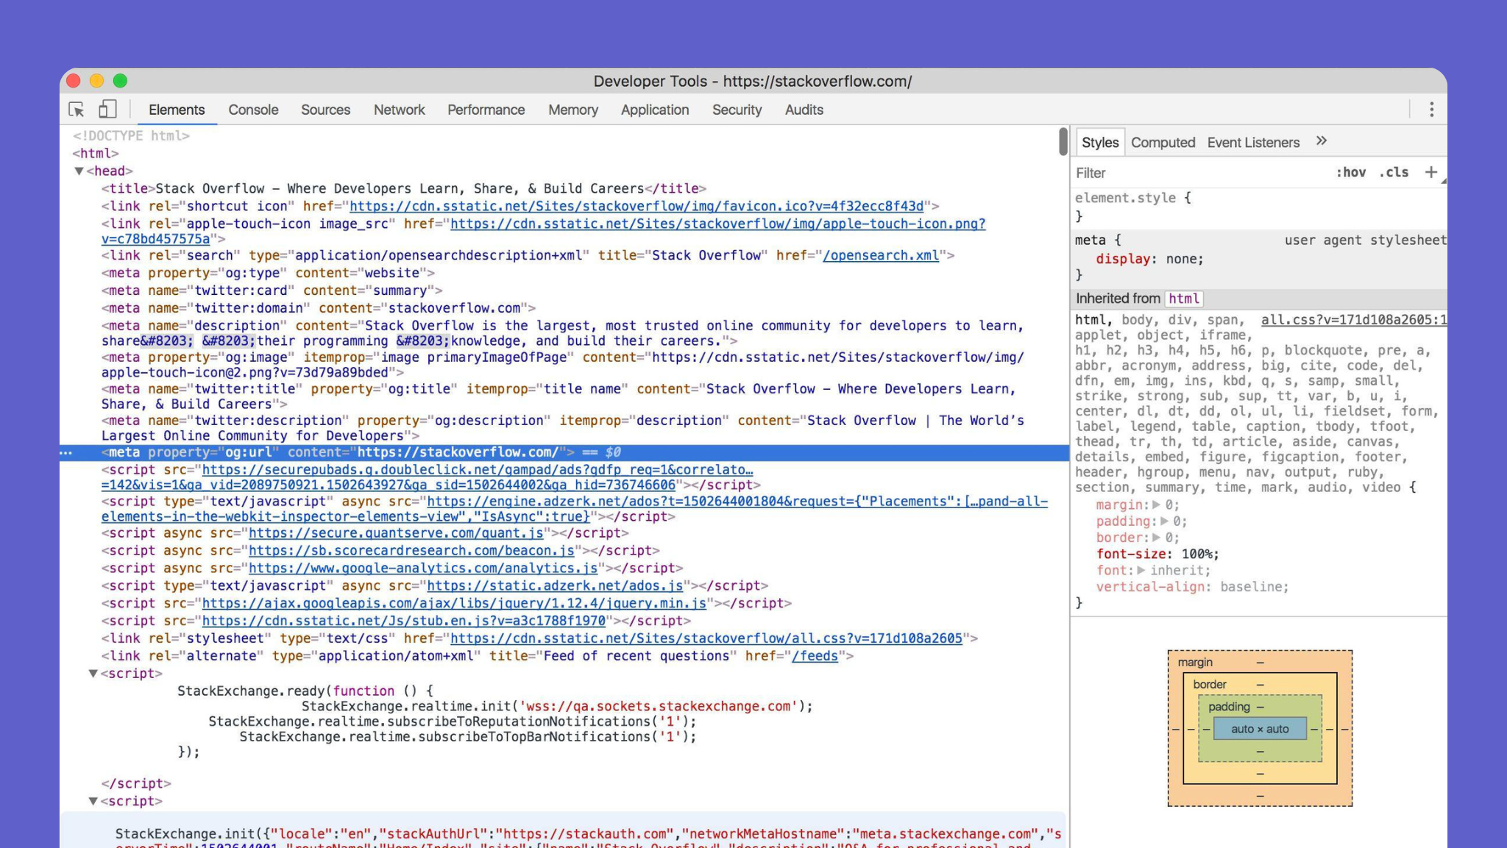Select the twitter:domain meta row
The height and width of the screenshot is (848, 1507).
[x=319, y=309]
